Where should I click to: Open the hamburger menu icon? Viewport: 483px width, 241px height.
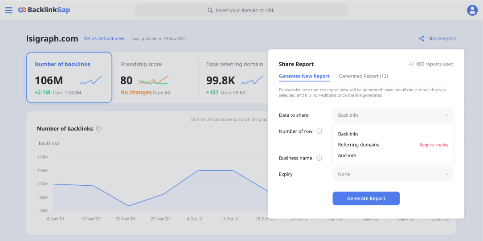(x=8, y=10)
